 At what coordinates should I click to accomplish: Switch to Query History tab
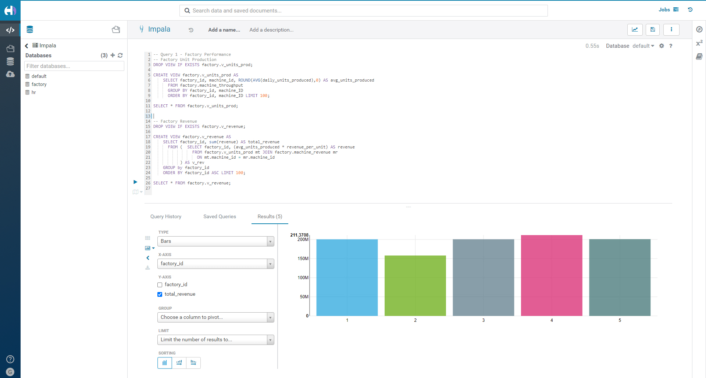click(166, 216)
